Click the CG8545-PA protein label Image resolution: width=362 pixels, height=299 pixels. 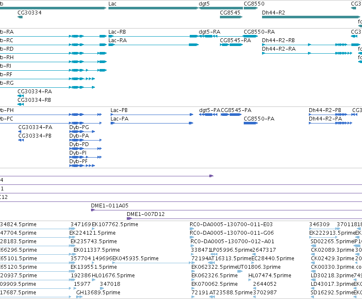[236, 110]
